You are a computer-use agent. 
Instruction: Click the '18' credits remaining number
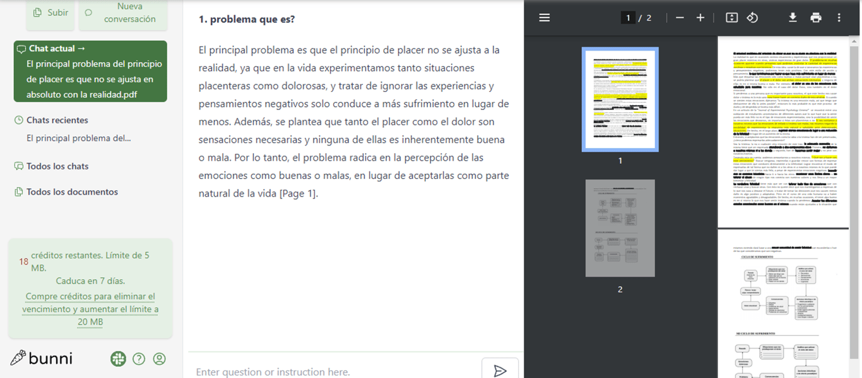pos(23,261)
